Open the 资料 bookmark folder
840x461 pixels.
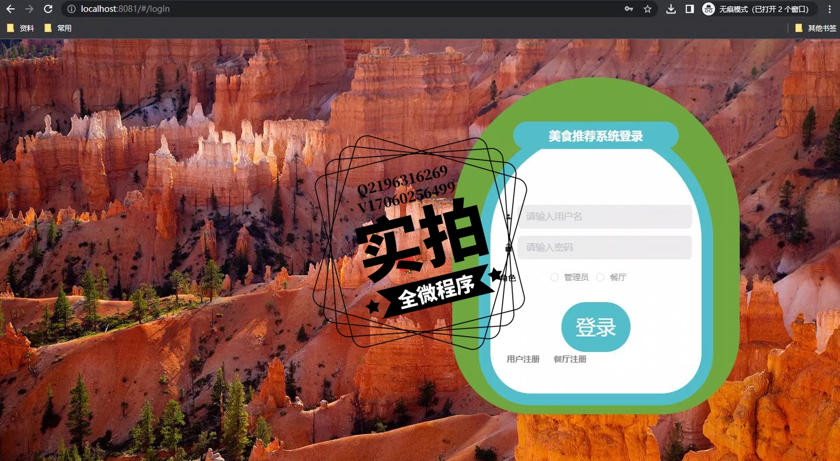[20, 28]
